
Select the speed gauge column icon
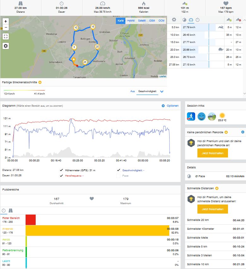pos(191,20)
